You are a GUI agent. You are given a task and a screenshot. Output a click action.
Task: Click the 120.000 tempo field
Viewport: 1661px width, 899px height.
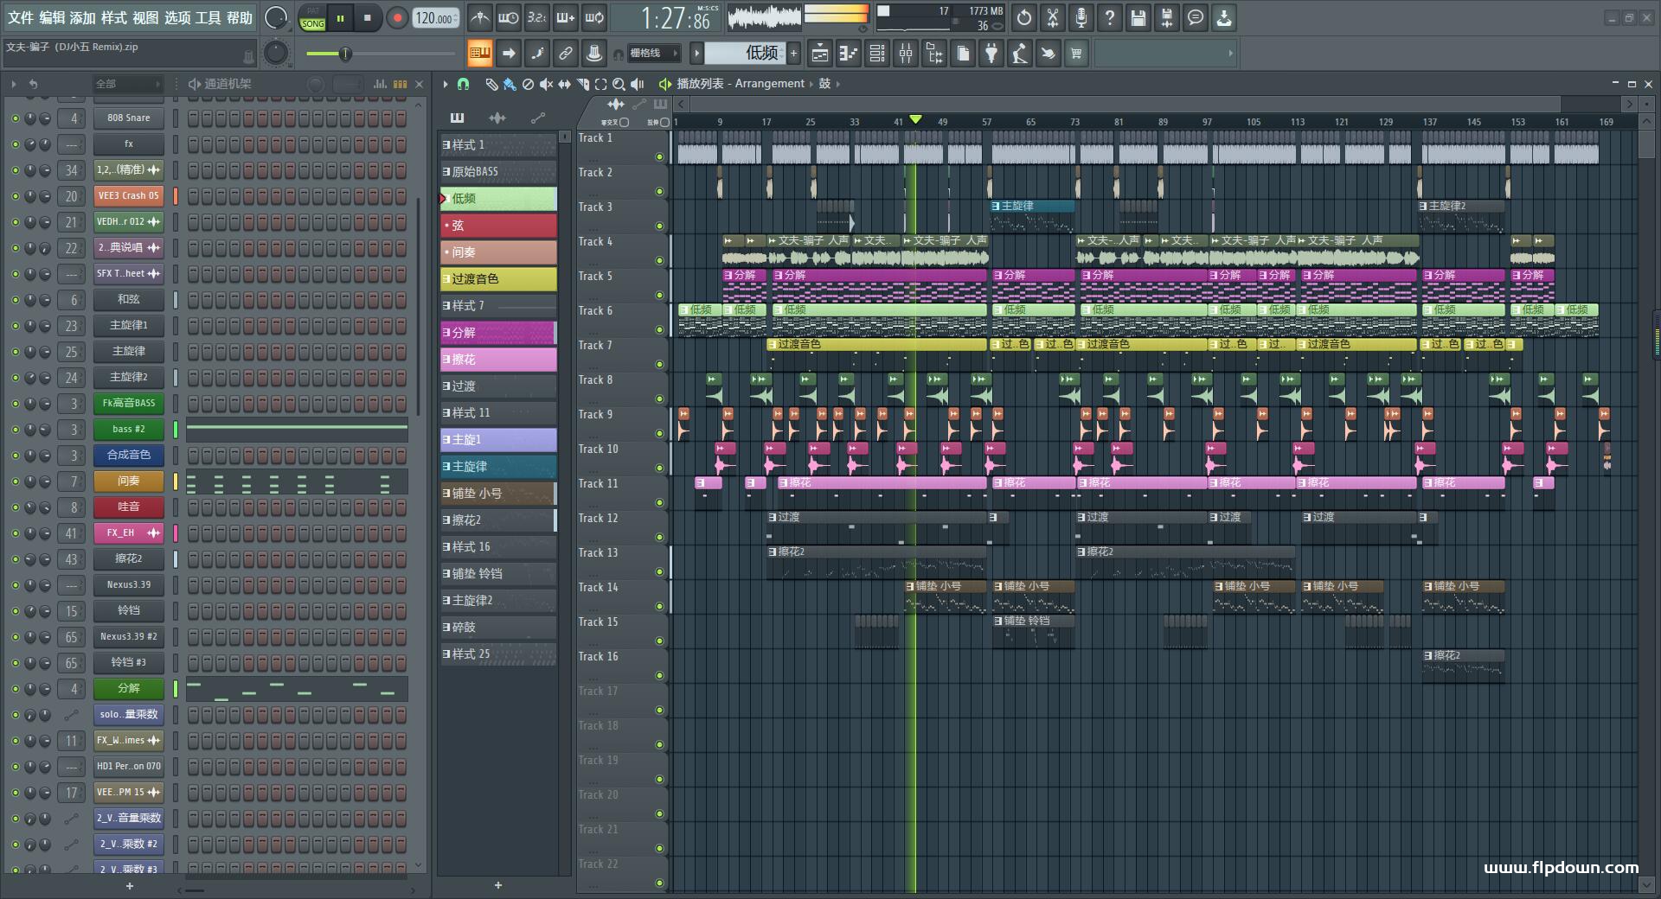tap(437, 17)
